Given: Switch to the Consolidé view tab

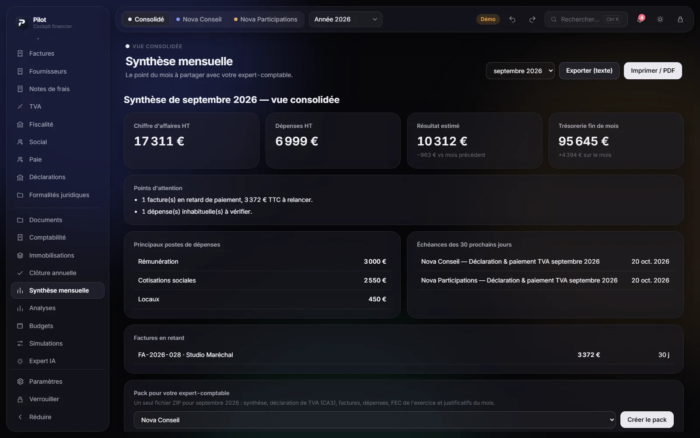Looking at the screenshot, I should tap(146, 19).
